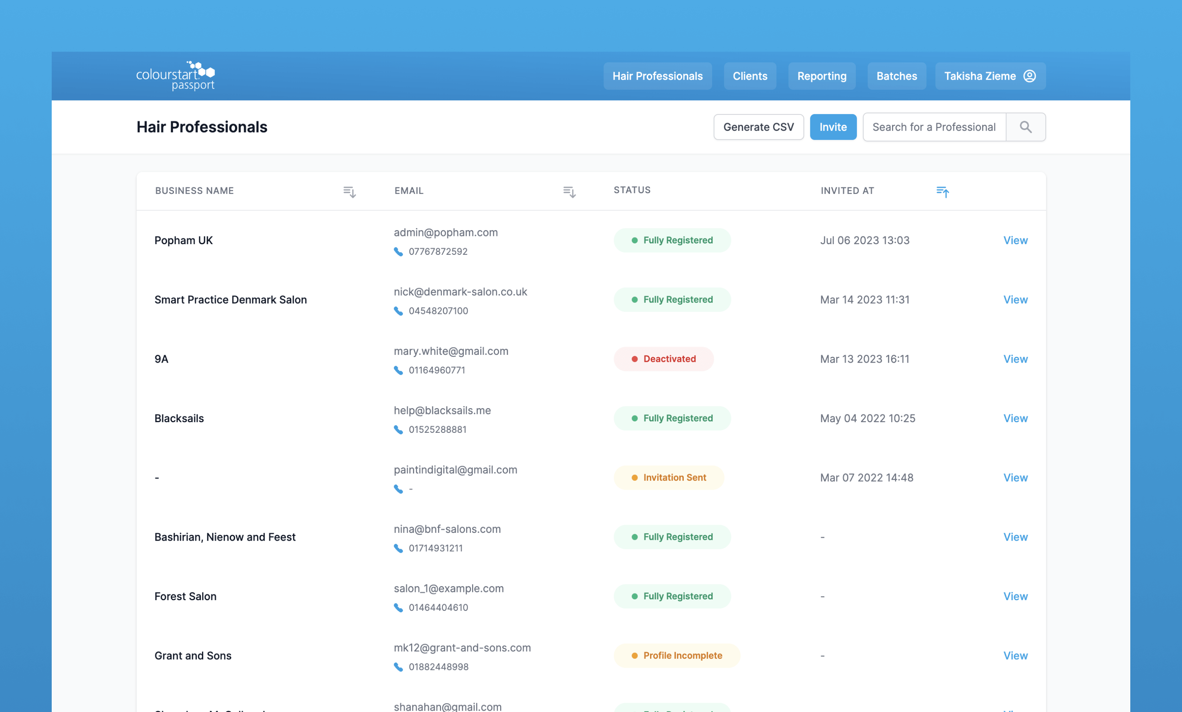The image size is (1182, 712).
Task: Sort table by Email column icon
Action: point(569,192)
